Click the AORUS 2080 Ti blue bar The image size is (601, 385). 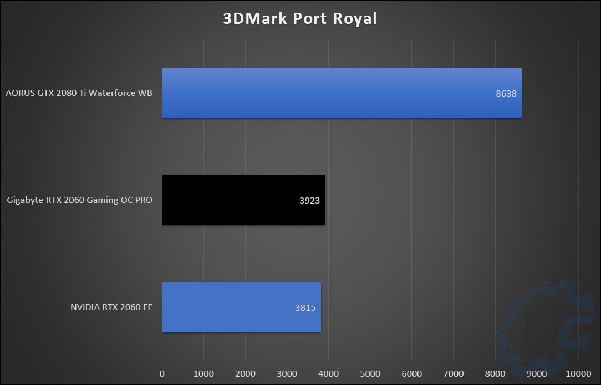pyautogui.click(x=342, y=93)
